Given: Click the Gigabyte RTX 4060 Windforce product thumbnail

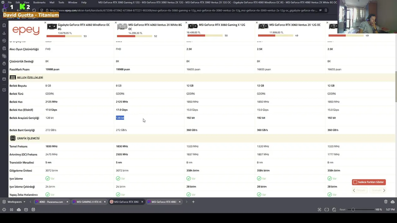Looking at the screenshot, I should (52, 27).
